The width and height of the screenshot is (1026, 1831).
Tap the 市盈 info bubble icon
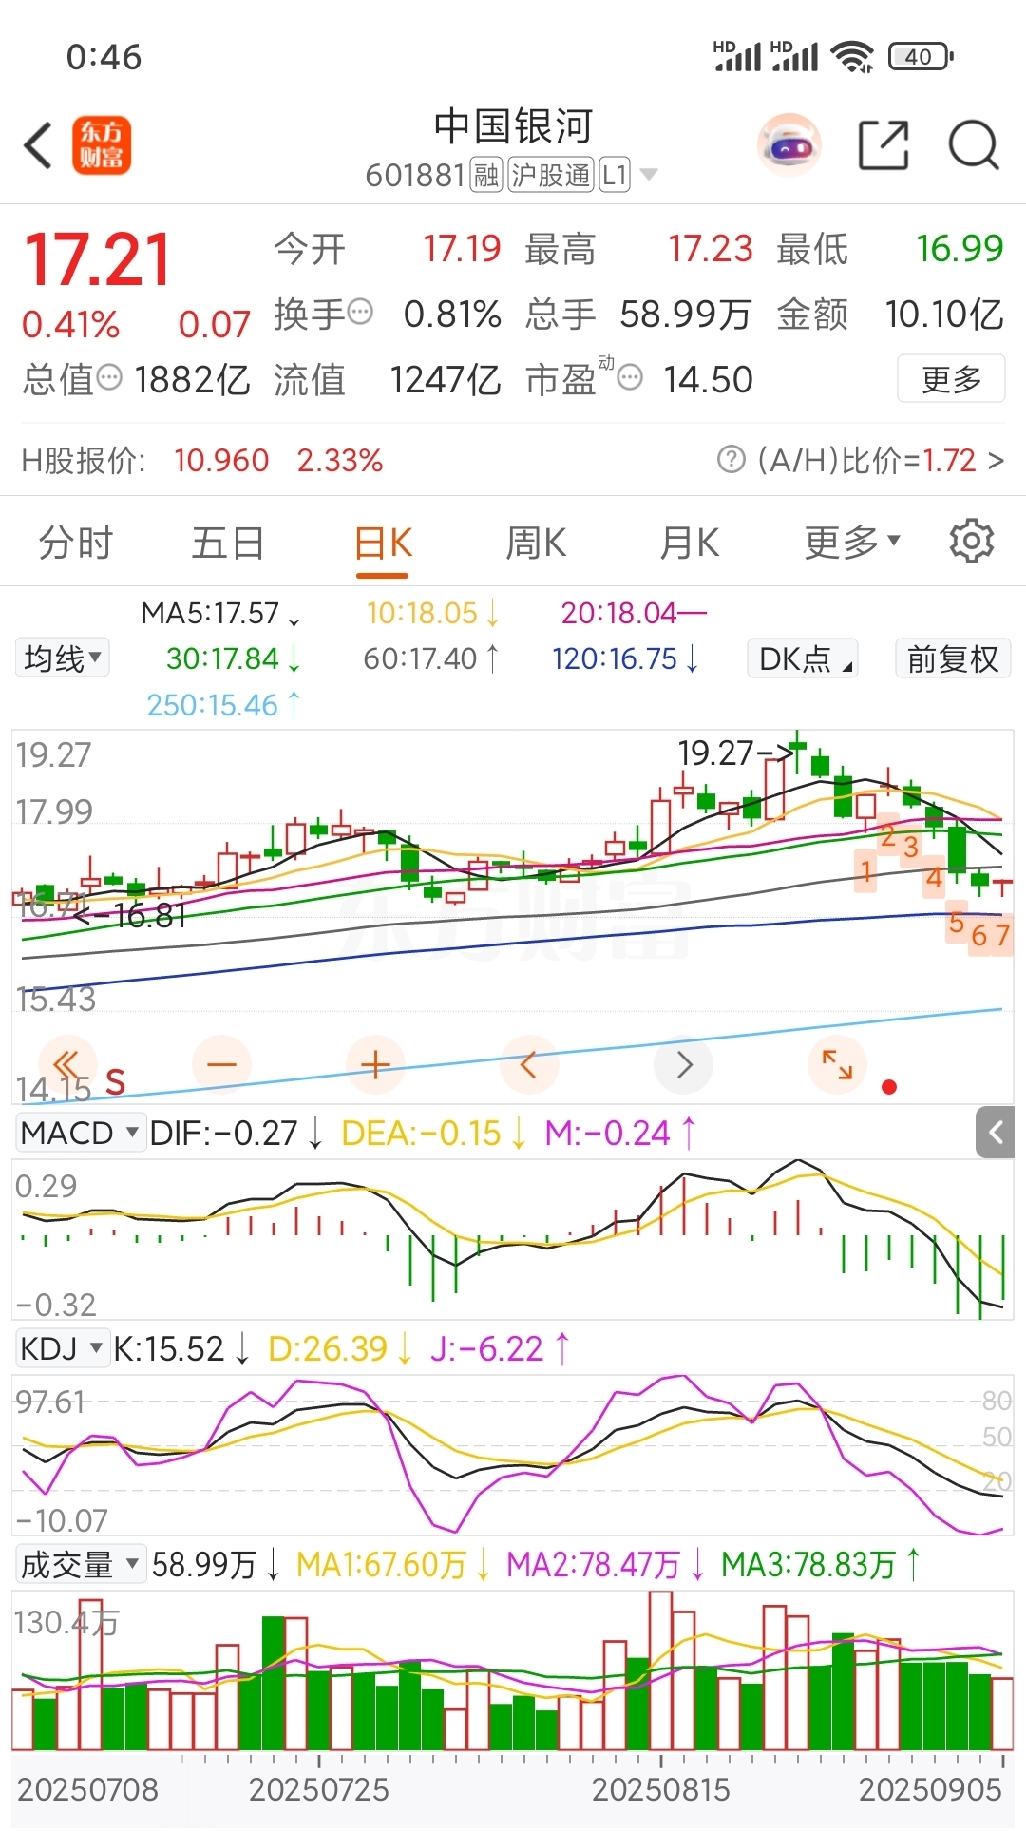coord(630,377)
